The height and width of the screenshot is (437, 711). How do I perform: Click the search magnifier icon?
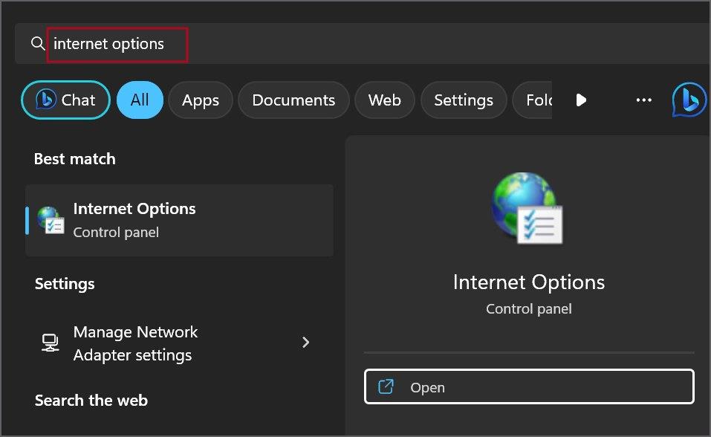38,44
